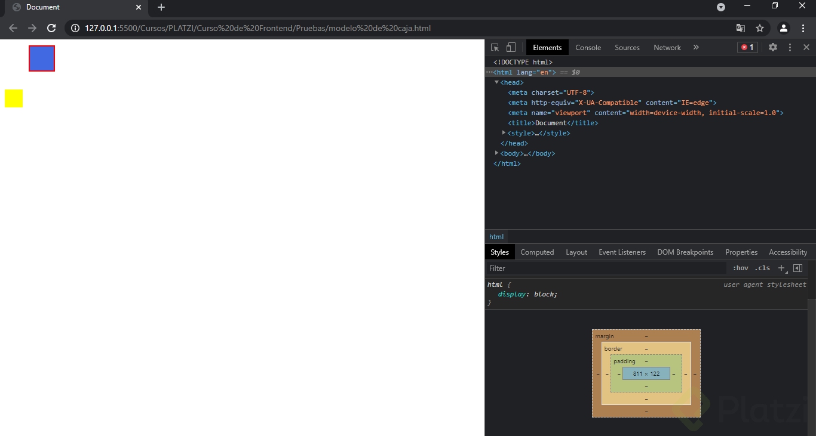Select the DOCTYPE html line
The height and width of the screenshot is (436, 816).
tap(523, 62)
